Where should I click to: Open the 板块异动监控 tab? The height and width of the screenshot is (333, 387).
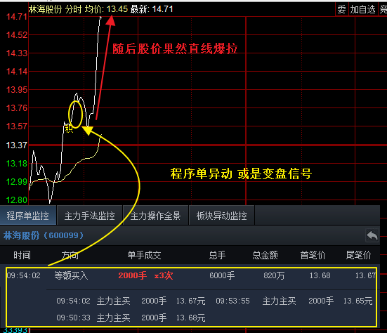point(222,216)
